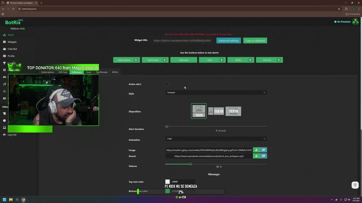The height and width of the screenshot is (203, 362).
Task: Adjust the Alert duration slider handle
Action: [167, 126]
